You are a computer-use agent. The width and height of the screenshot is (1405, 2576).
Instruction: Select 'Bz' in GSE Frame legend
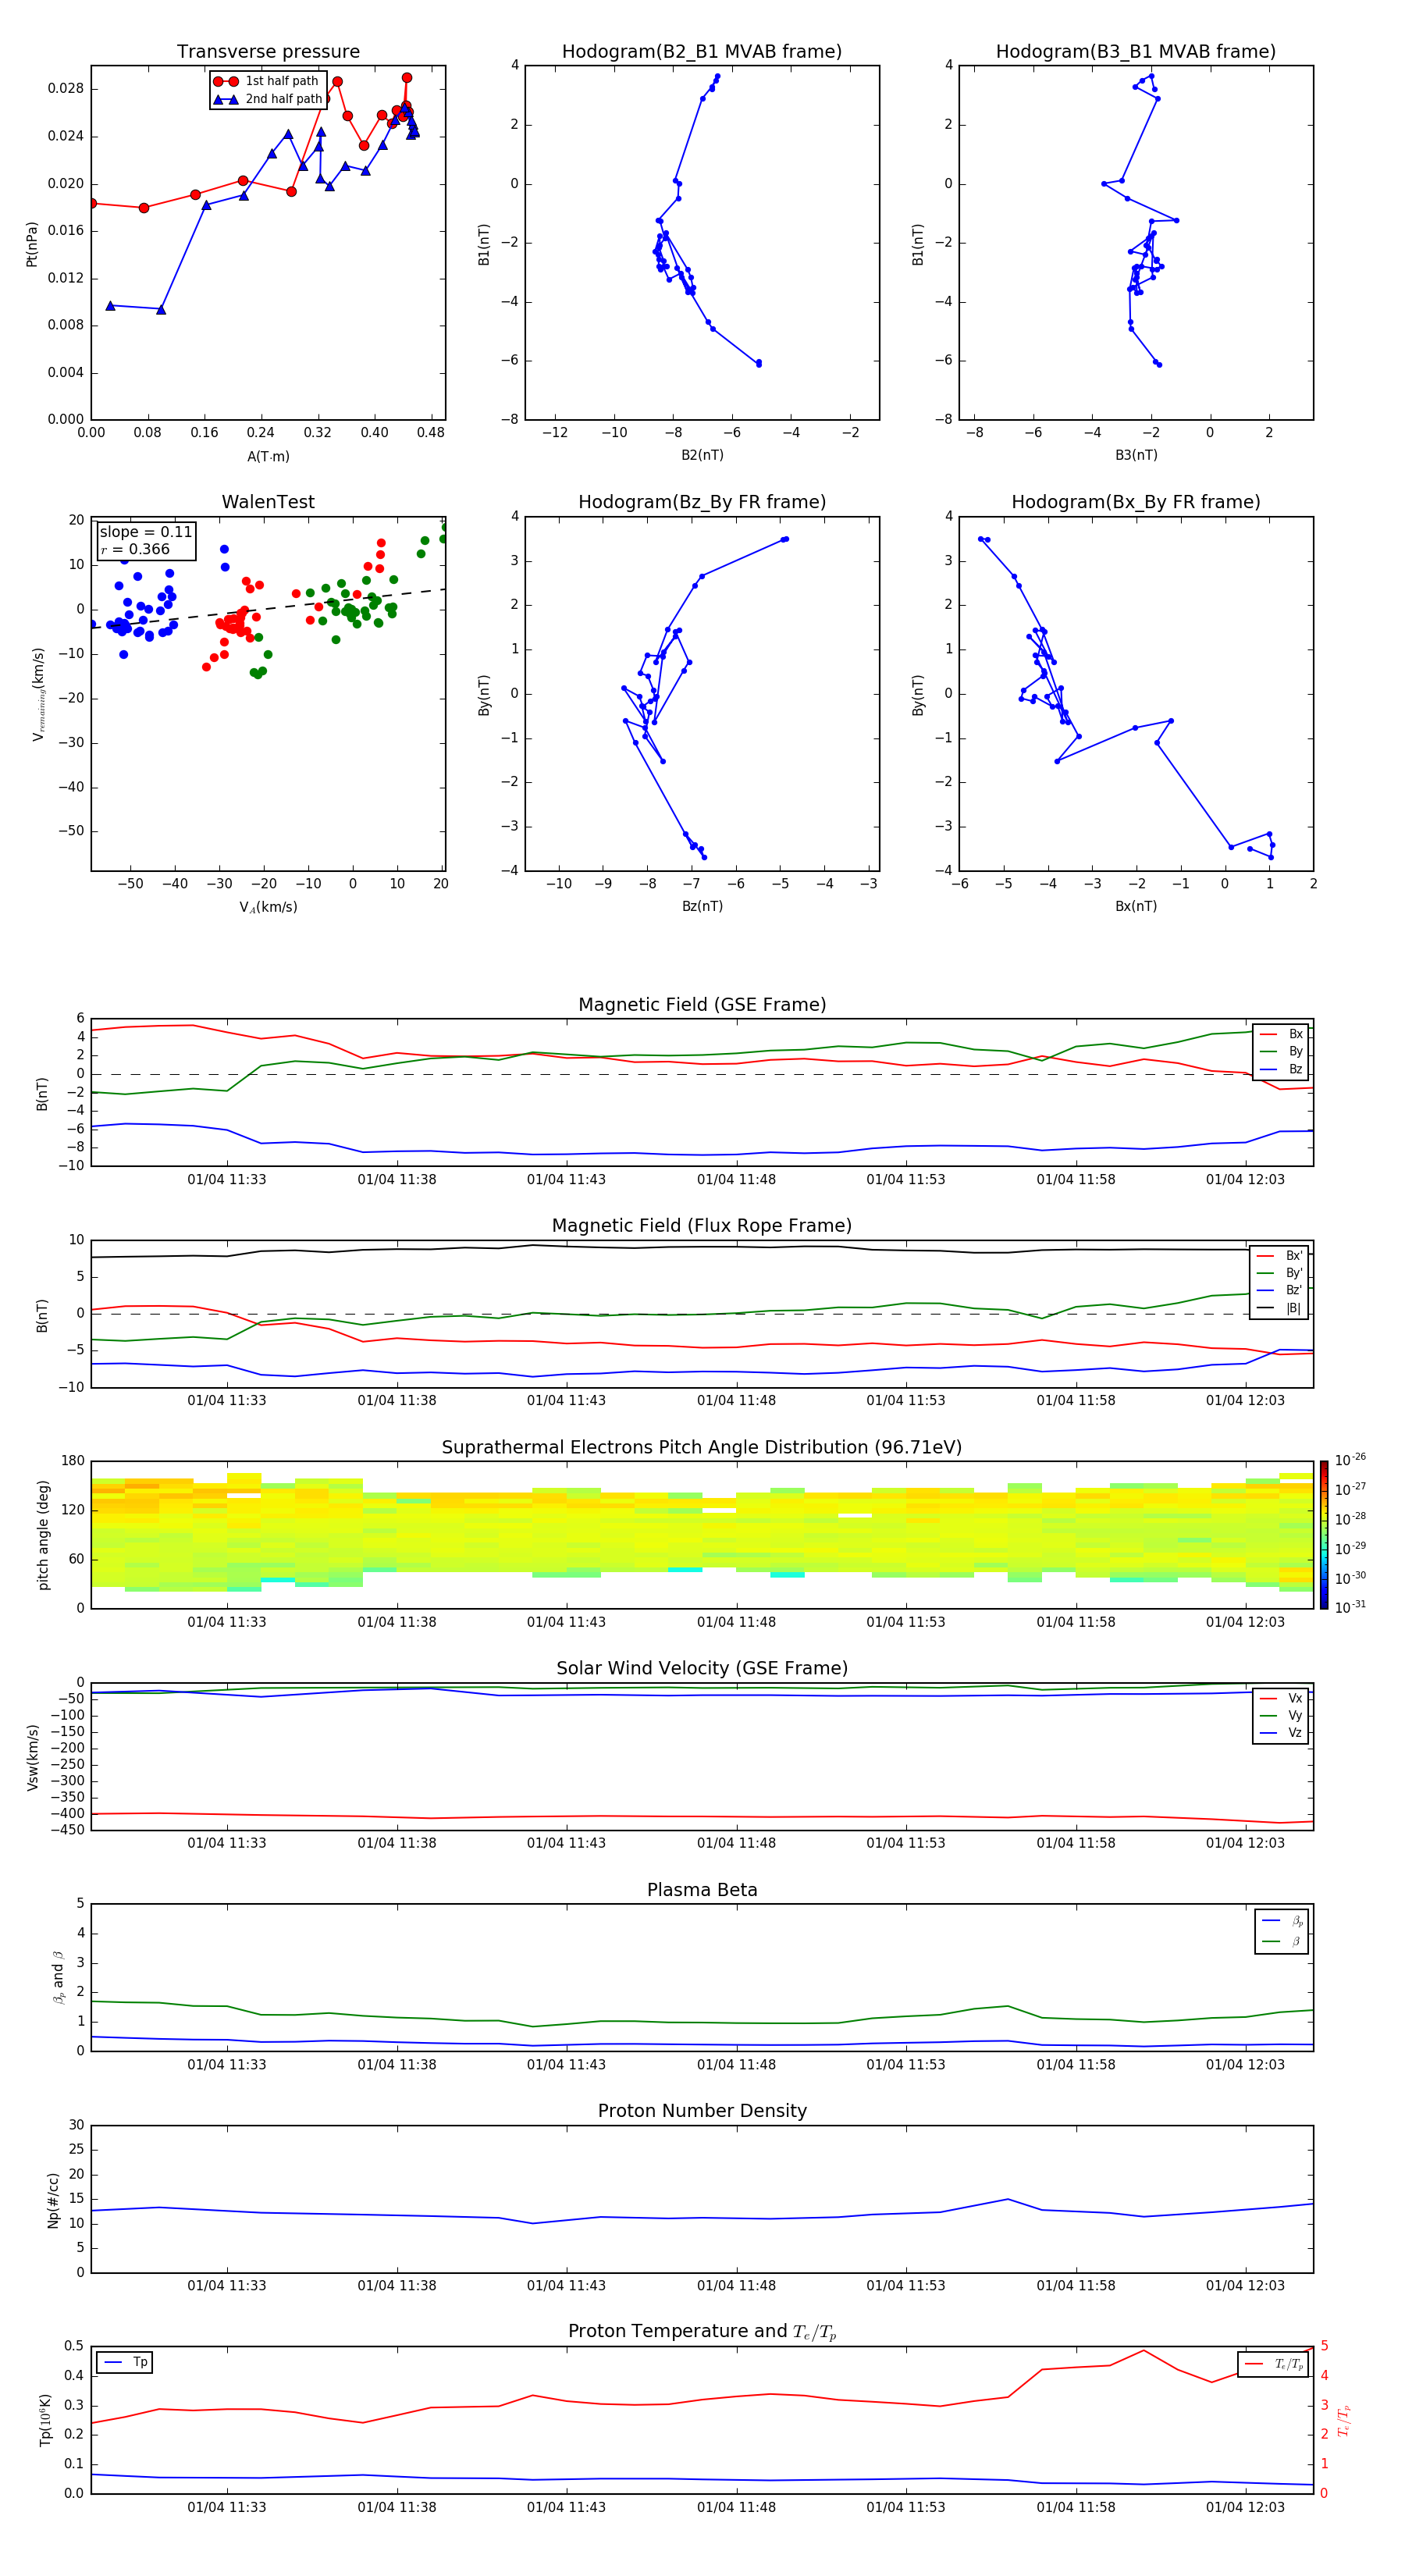(1282, 1069)
